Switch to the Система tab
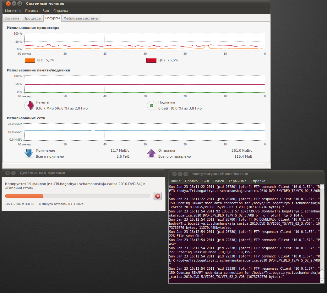The image size is (327, 293). tap(12, 18)
